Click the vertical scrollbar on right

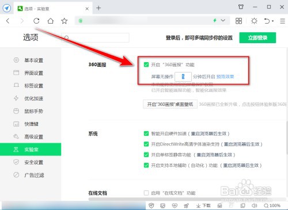(287, 137)
